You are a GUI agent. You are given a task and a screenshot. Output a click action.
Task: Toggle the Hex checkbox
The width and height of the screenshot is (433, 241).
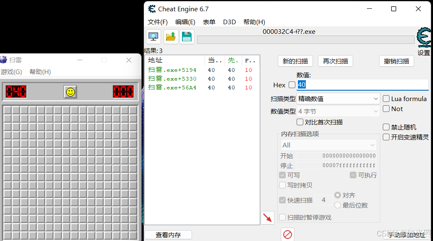pos(292,85)
